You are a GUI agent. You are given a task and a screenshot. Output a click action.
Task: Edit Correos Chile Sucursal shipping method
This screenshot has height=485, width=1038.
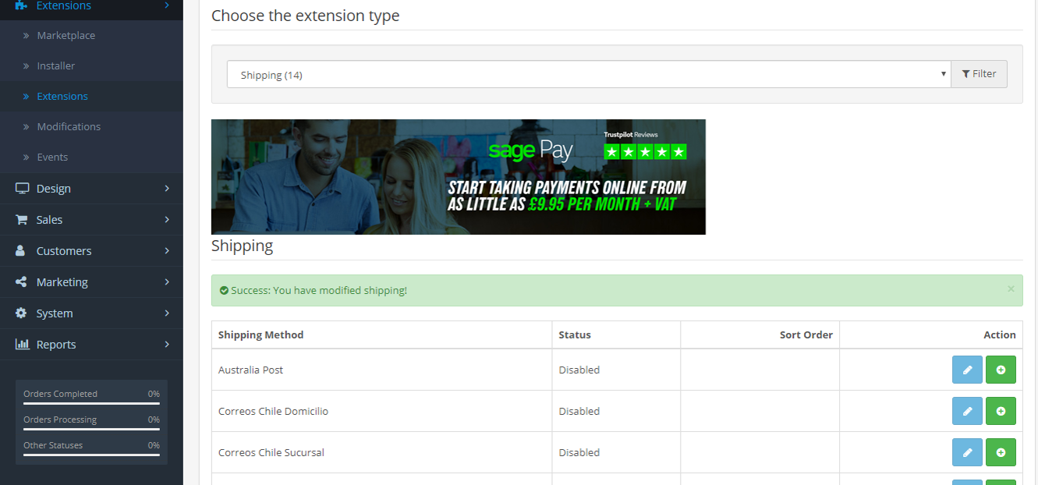tap(967, 452)
